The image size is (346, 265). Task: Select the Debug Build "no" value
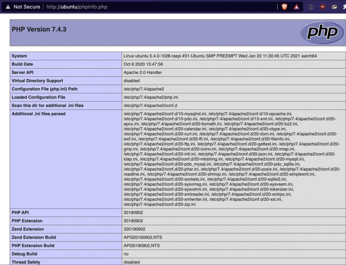(126, 254)
